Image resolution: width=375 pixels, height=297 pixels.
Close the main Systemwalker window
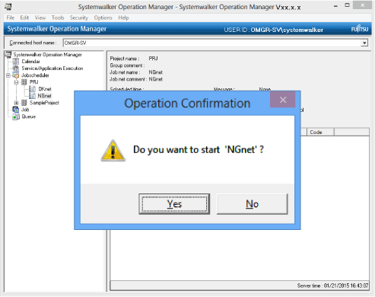[x=362, y=5]
